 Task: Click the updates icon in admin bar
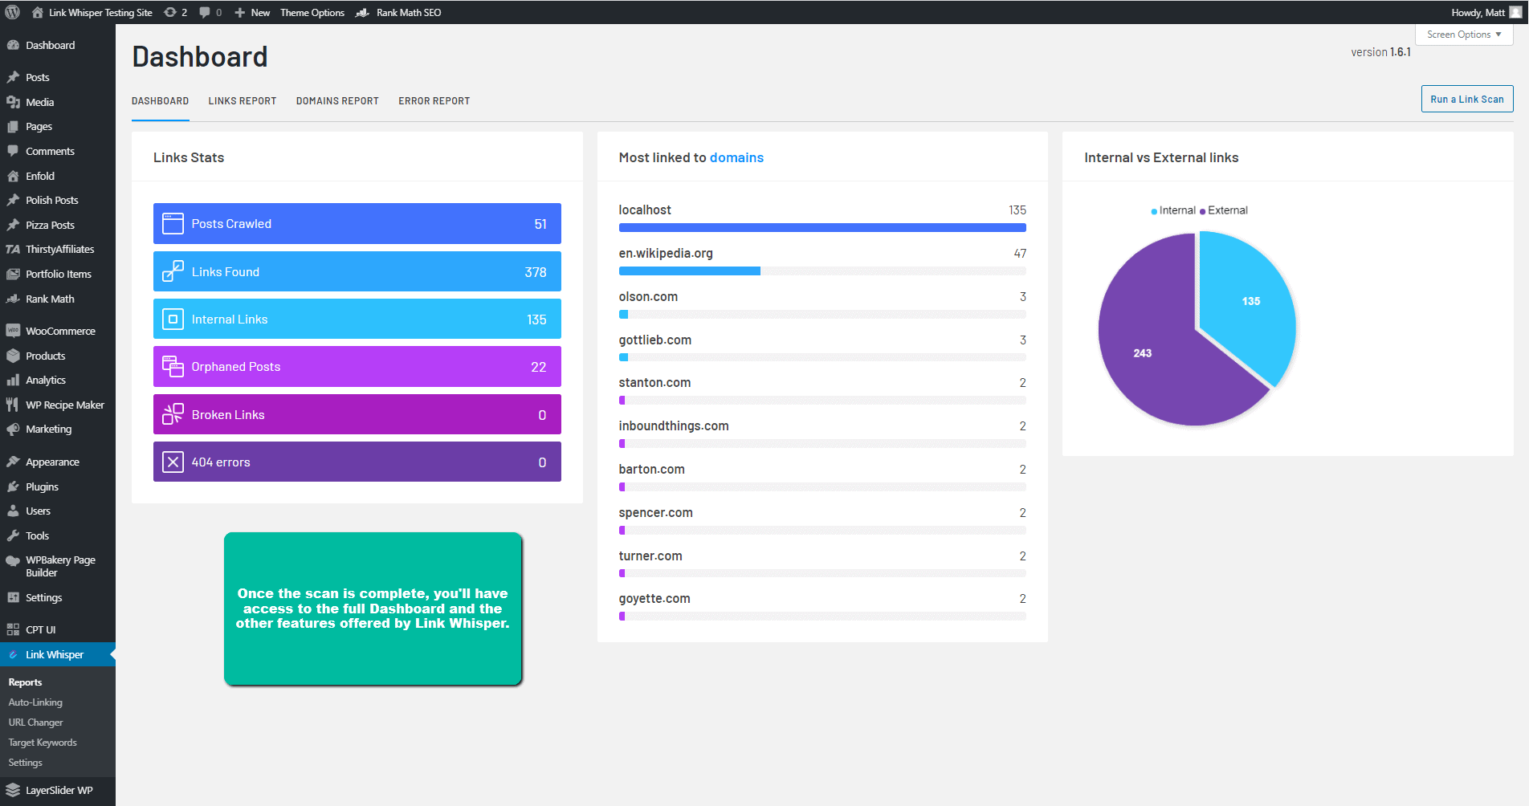(x=170, y=12)
